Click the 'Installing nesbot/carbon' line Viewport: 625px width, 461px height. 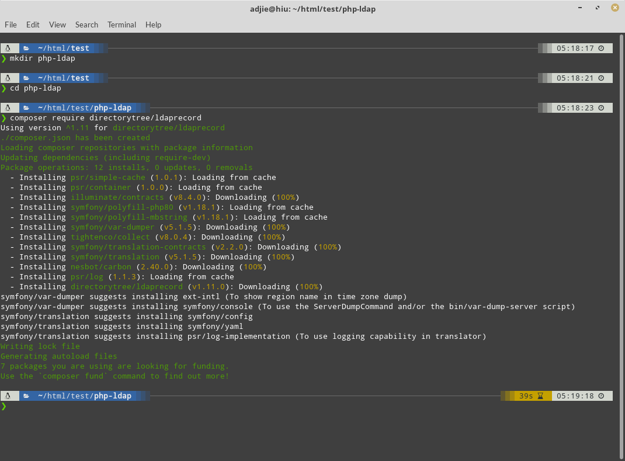tap(138, 267)
